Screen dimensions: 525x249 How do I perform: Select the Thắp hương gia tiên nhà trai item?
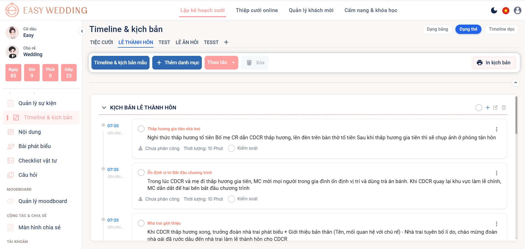tap(141, 129)
